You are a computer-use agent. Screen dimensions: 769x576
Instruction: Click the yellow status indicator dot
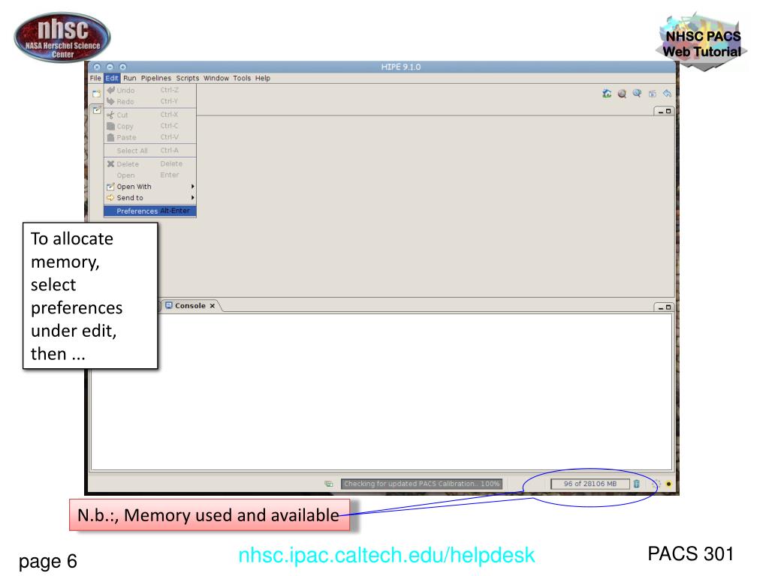tap(668, 484)
